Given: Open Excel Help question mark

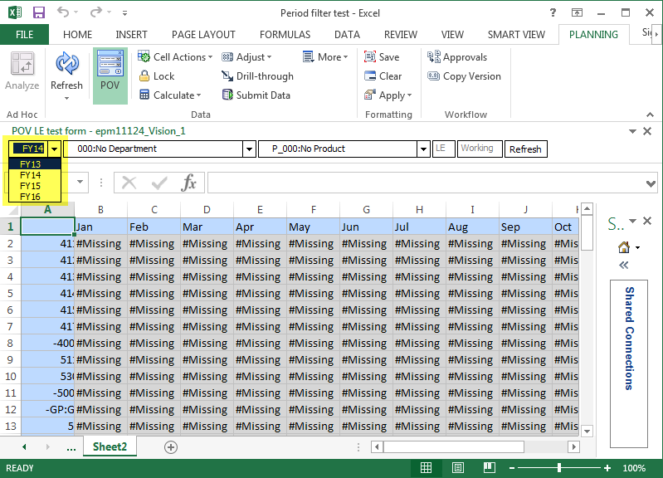Looking at the screenshot, I should click(553, 12).
